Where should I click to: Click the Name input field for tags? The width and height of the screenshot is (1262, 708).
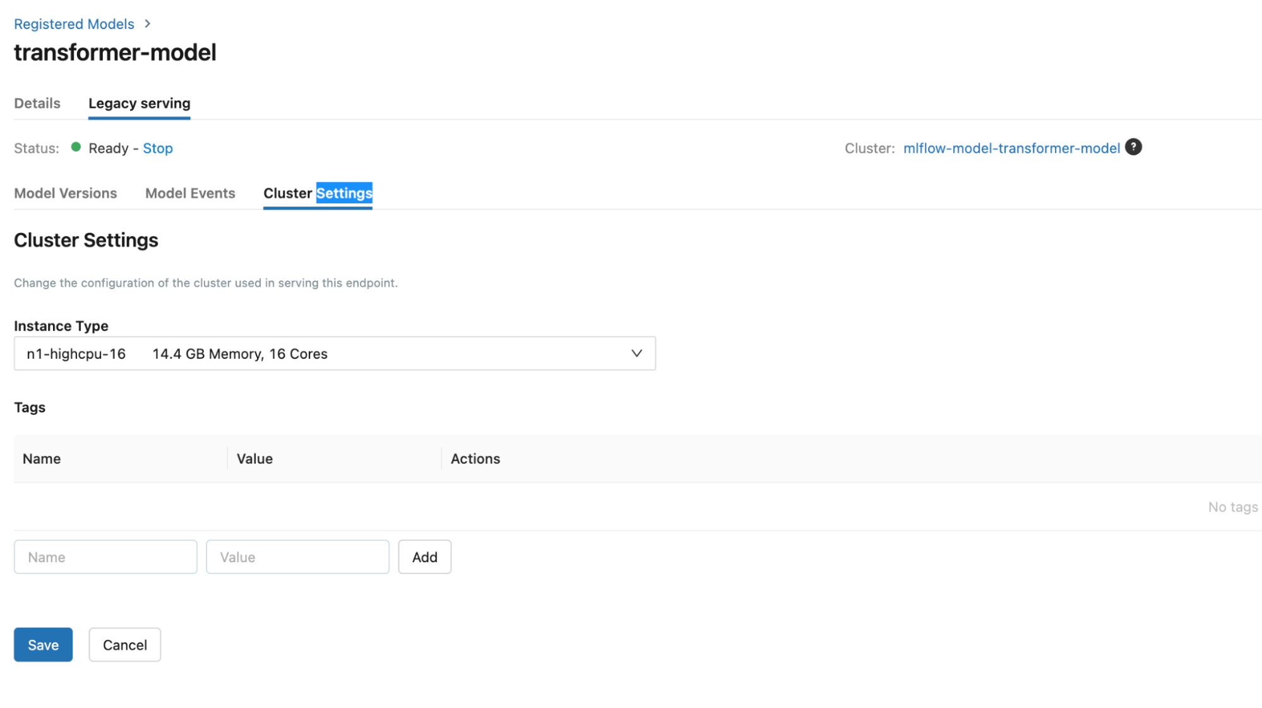pos(105,556)
